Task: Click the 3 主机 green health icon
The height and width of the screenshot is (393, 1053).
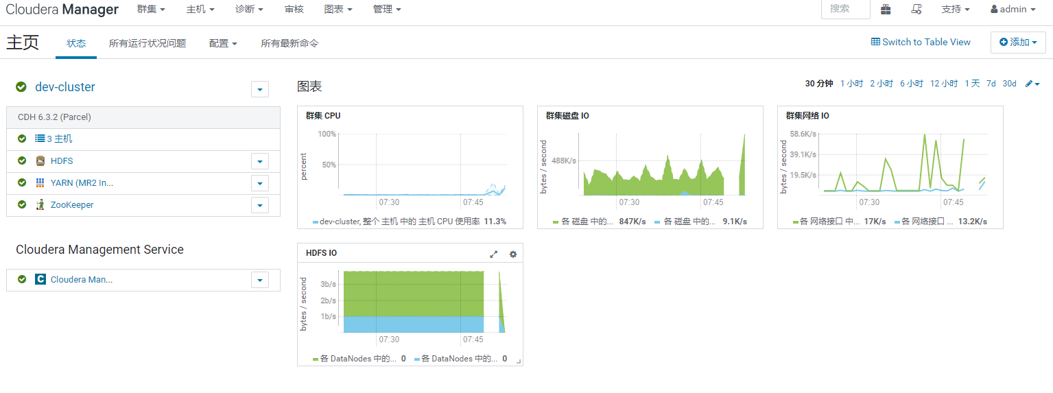Action: [22, 139]
